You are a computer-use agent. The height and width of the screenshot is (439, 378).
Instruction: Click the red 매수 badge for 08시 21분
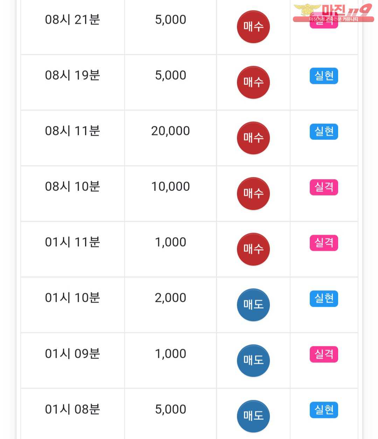(253, 27)
